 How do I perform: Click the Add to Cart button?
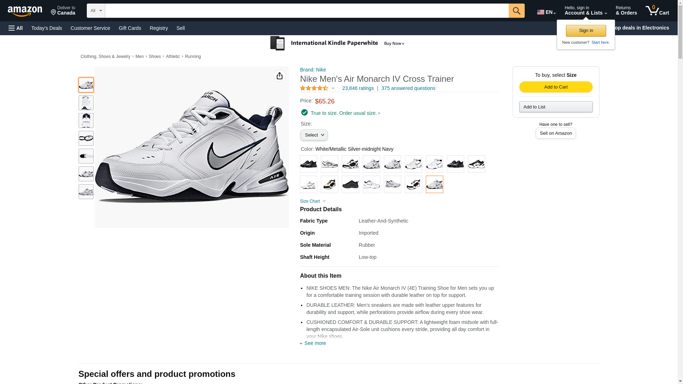point(556,87)
